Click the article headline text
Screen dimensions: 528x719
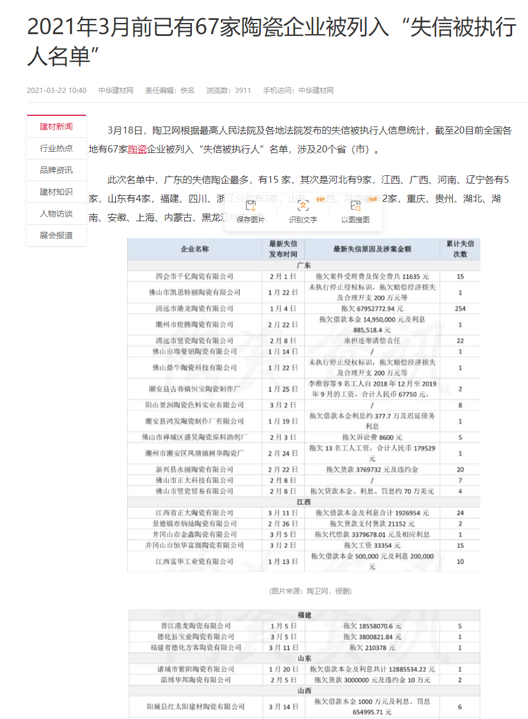tap(271, 42)
